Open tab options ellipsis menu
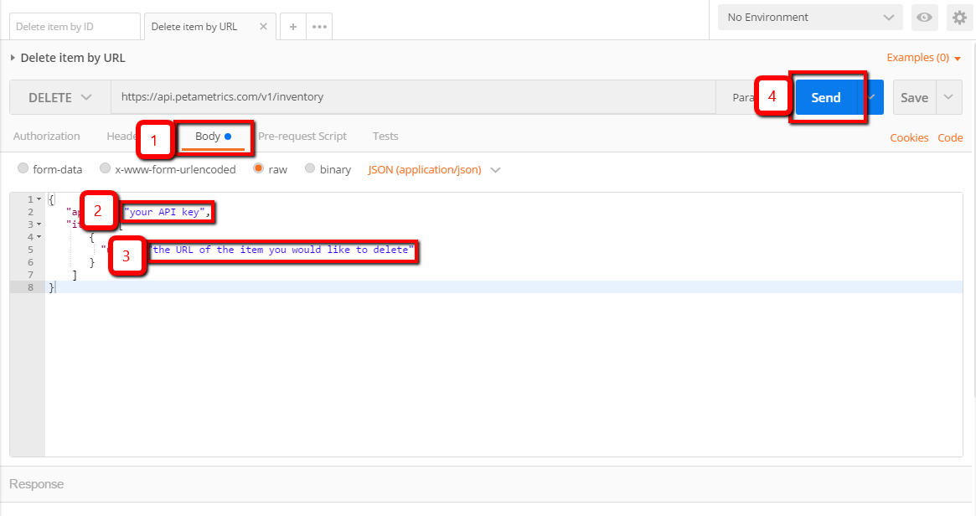976x516 pixels. point(319,27)
